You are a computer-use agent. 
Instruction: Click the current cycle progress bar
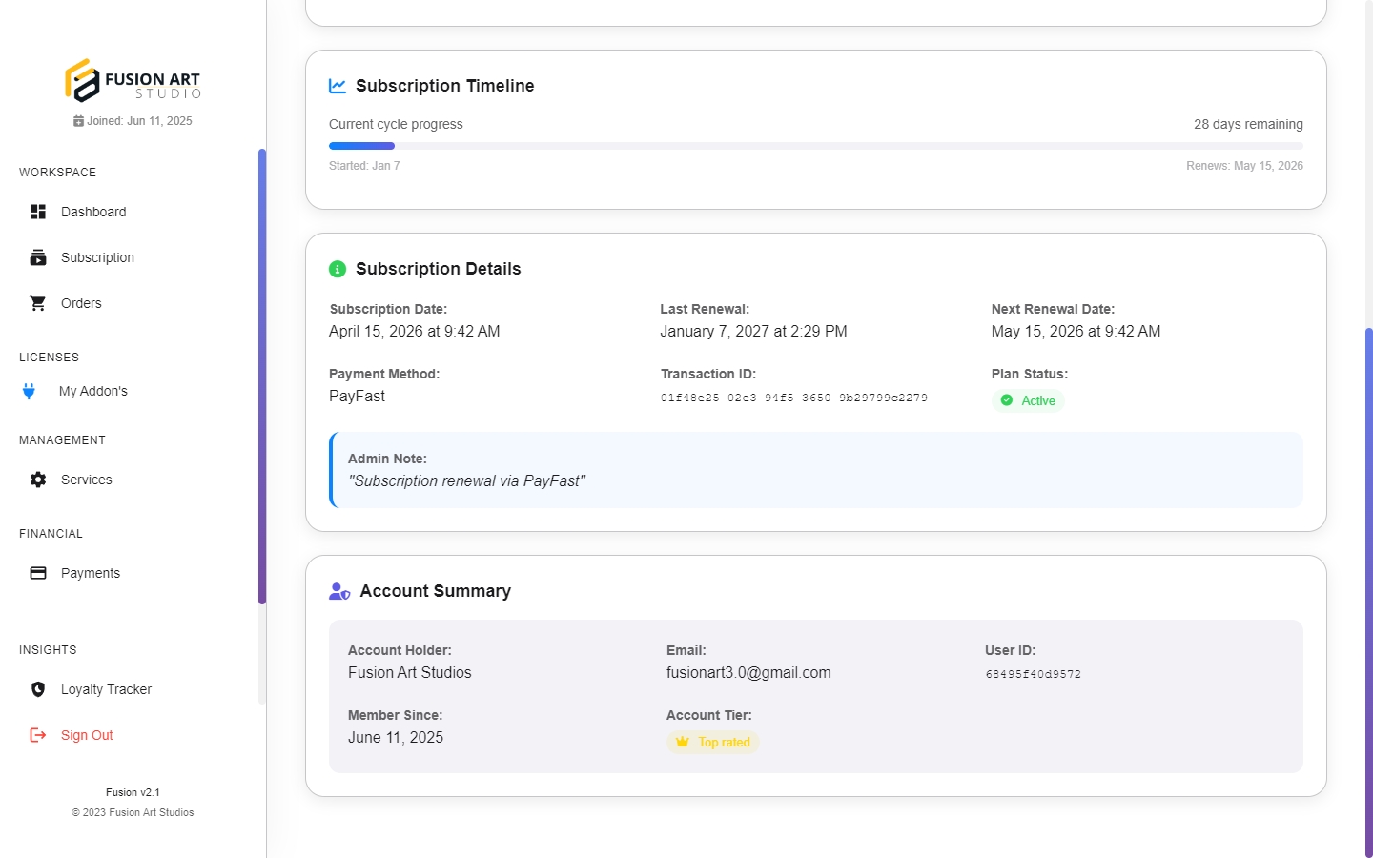[815, 146]
